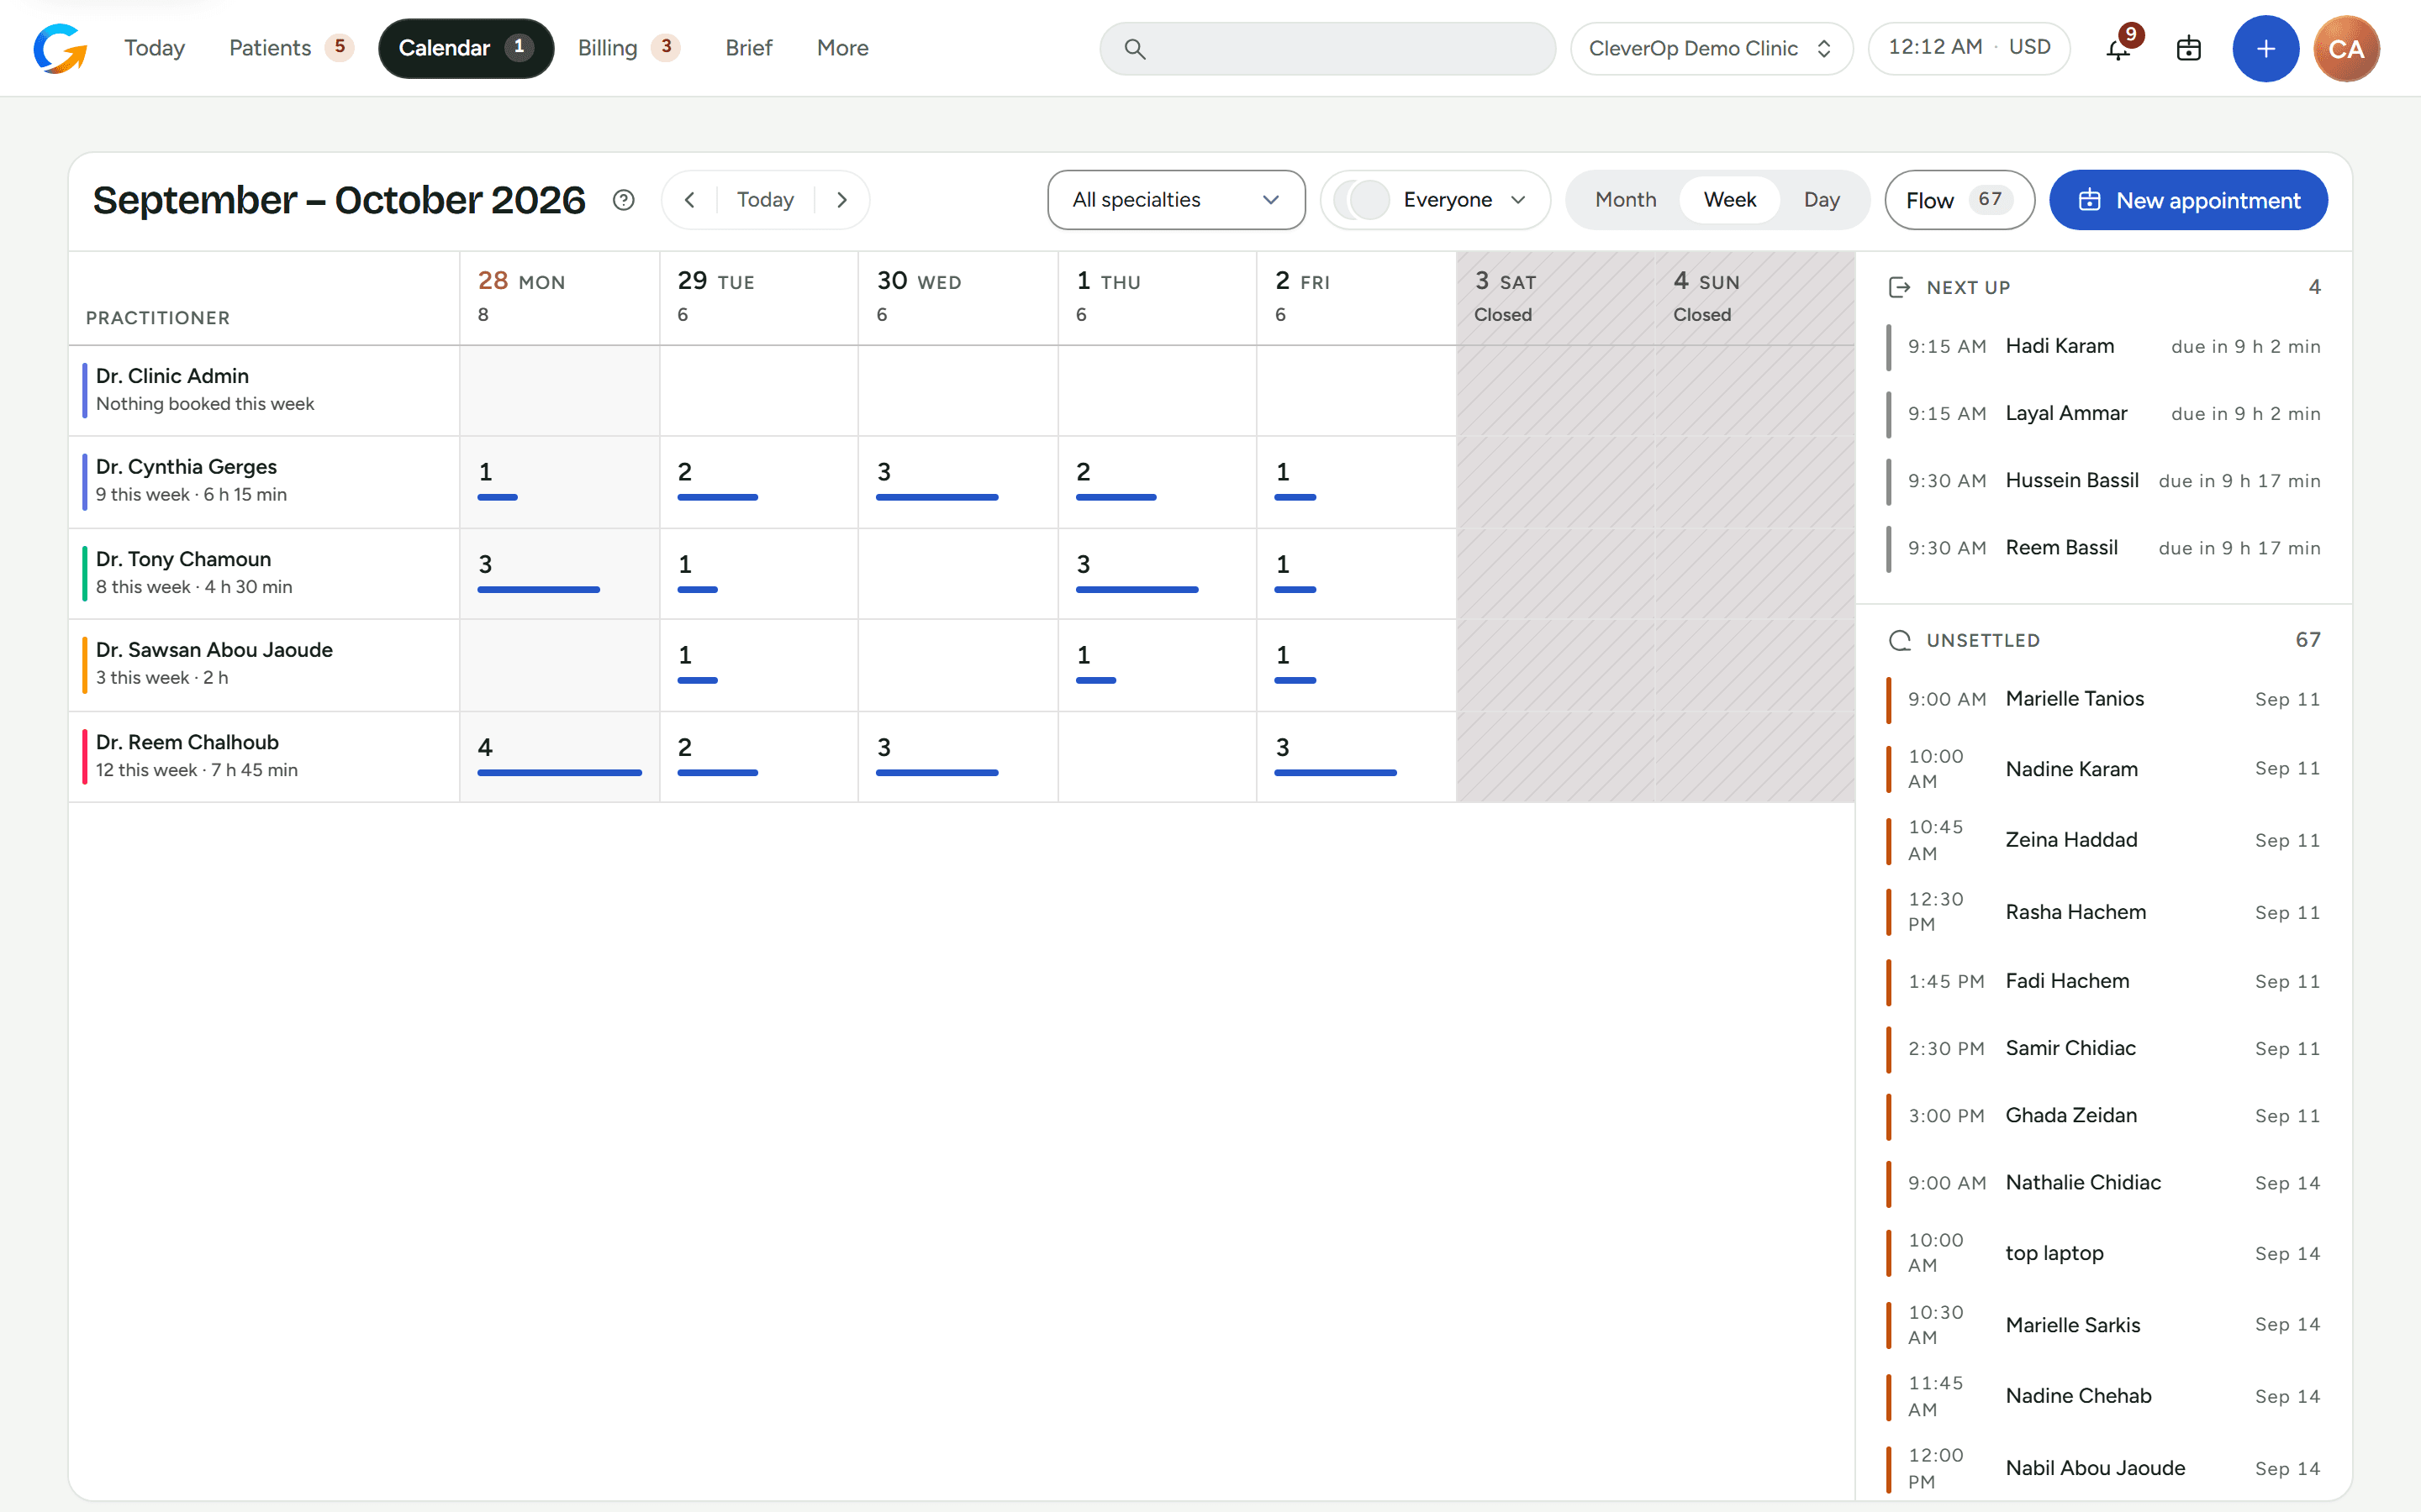Open the Everyone filter dropdown chevron

[x=1519, y=200]
